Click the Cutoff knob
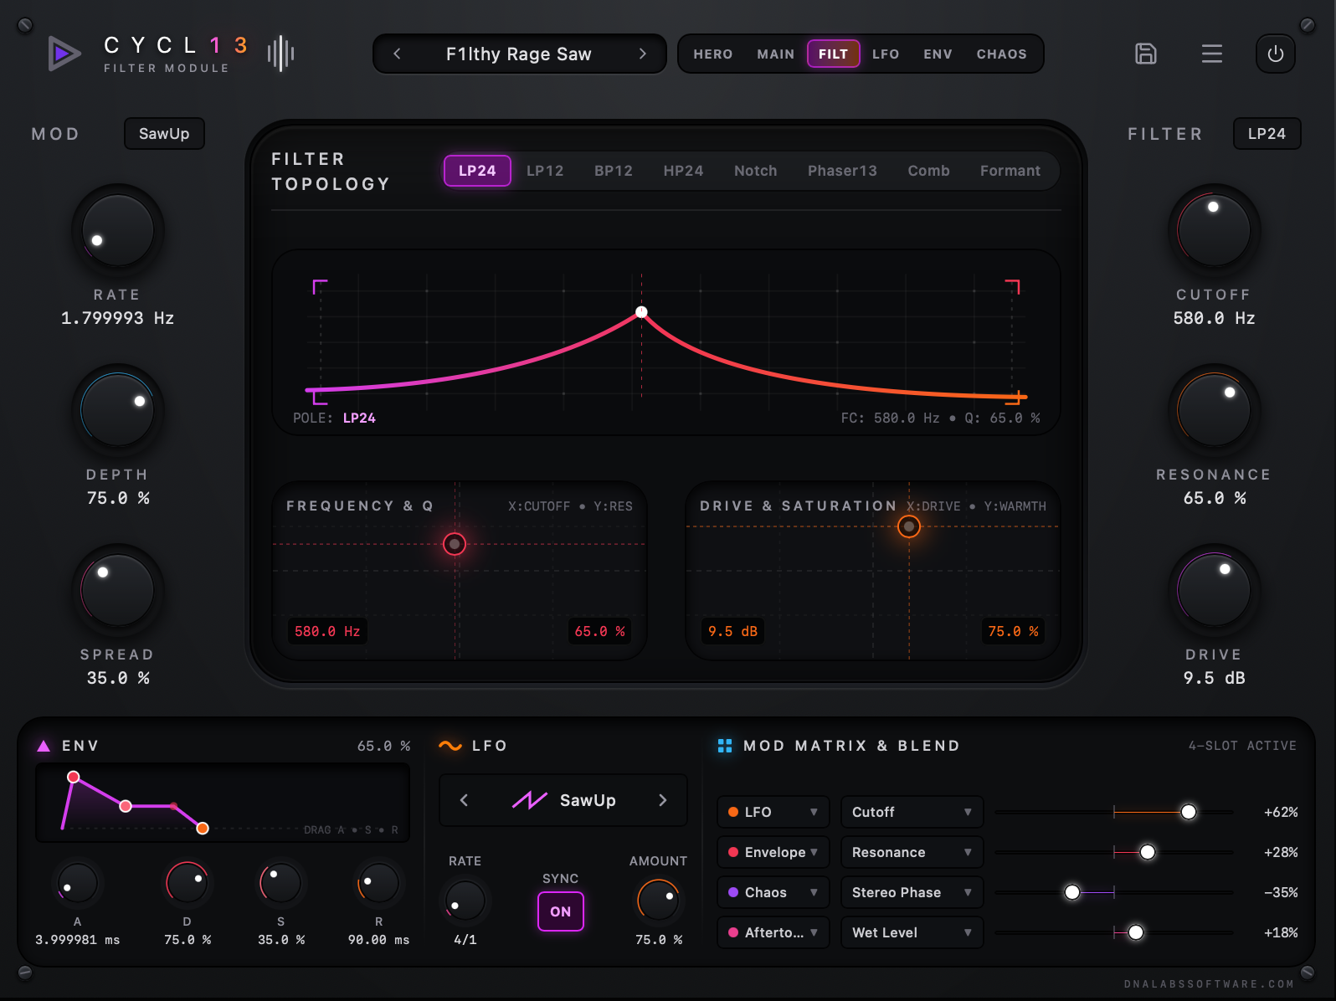The image size is (1336, 1001). click(x=1213, y=229)
